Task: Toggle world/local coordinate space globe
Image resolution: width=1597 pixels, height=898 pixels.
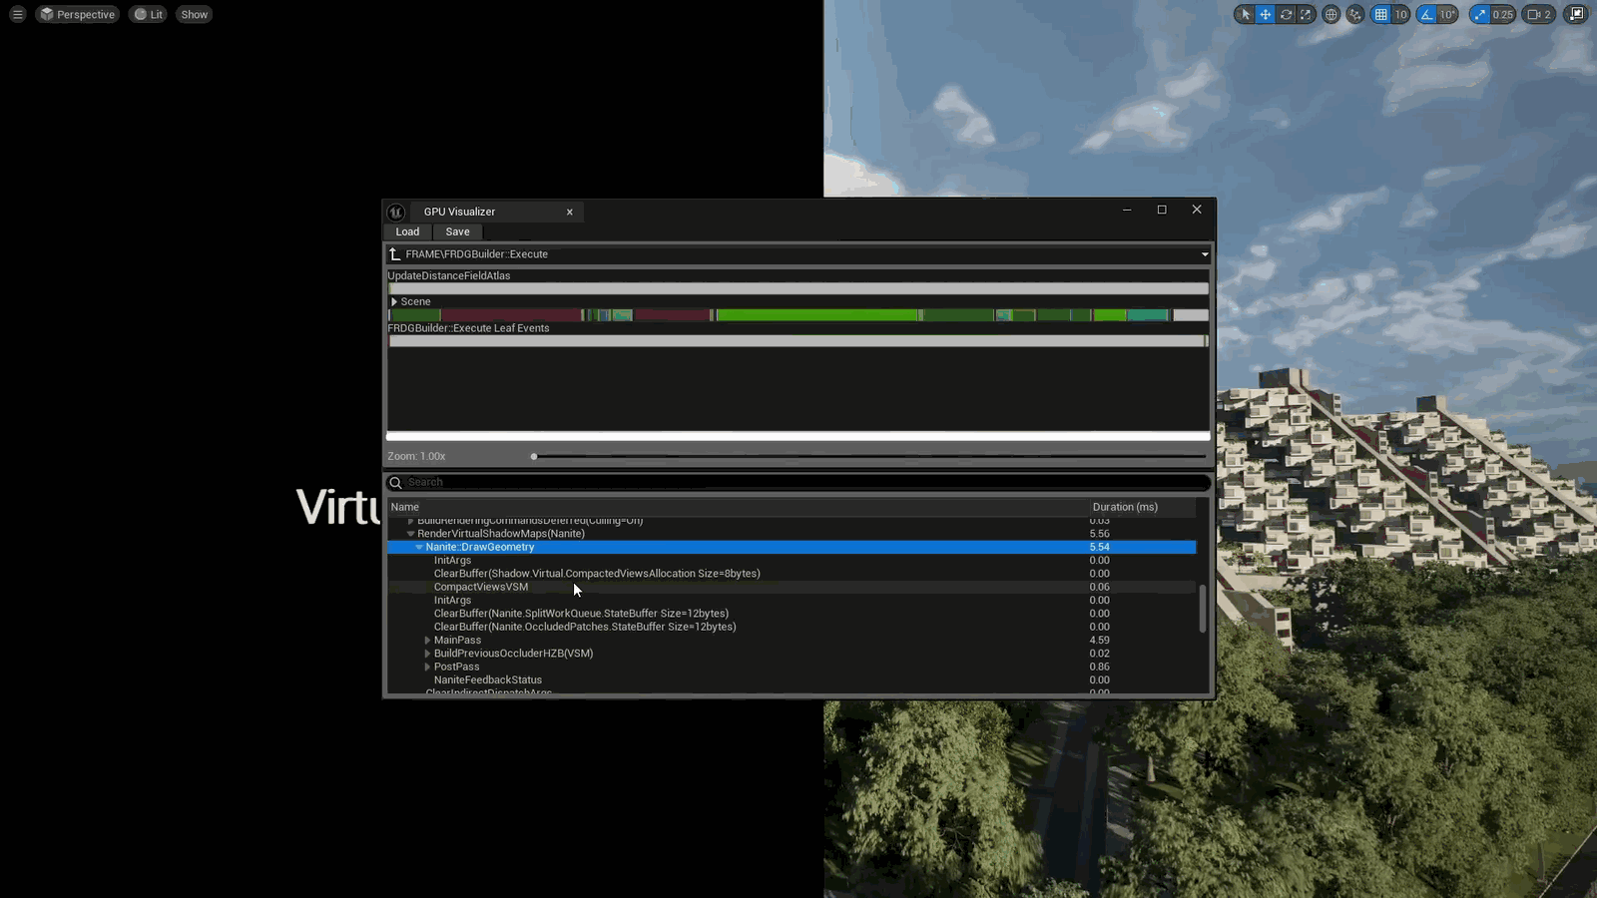Action: pyautogui.click(x=1331, y=14)
